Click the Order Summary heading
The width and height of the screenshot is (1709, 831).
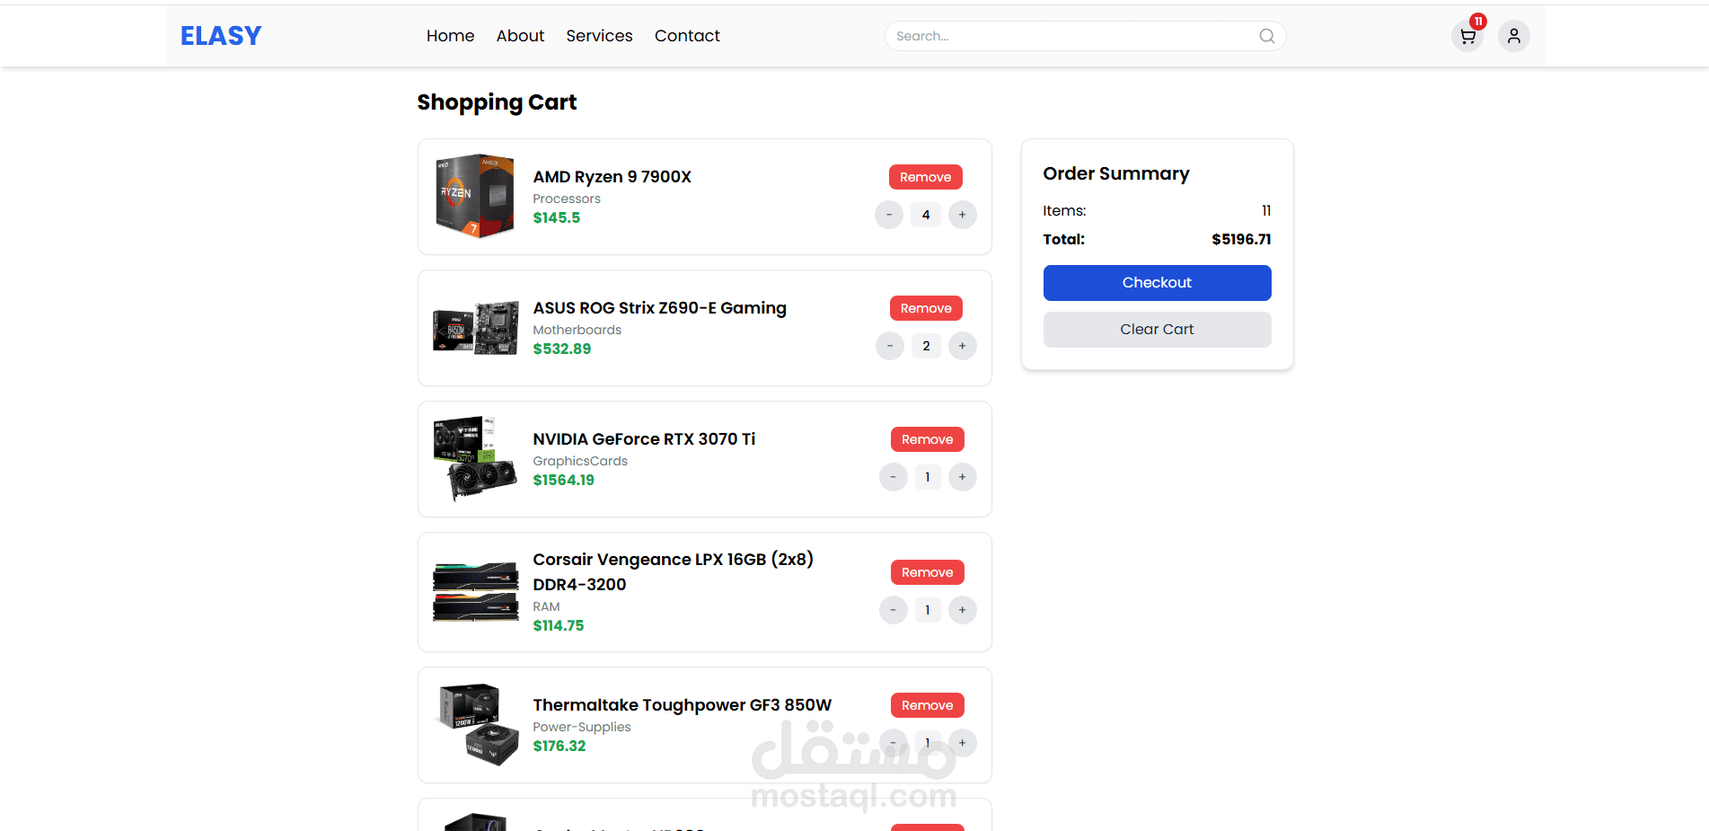coord(1116,173)
